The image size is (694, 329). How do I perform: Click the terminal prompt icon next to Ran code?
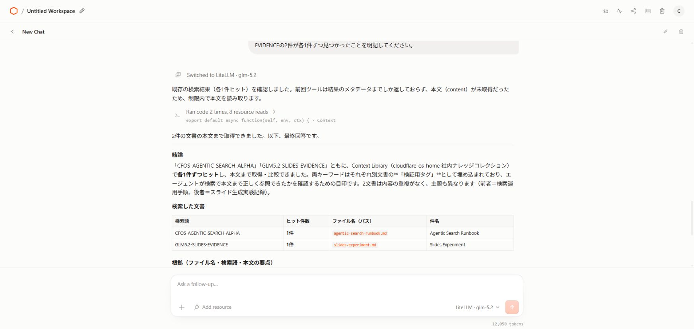[x=177, y=116]
